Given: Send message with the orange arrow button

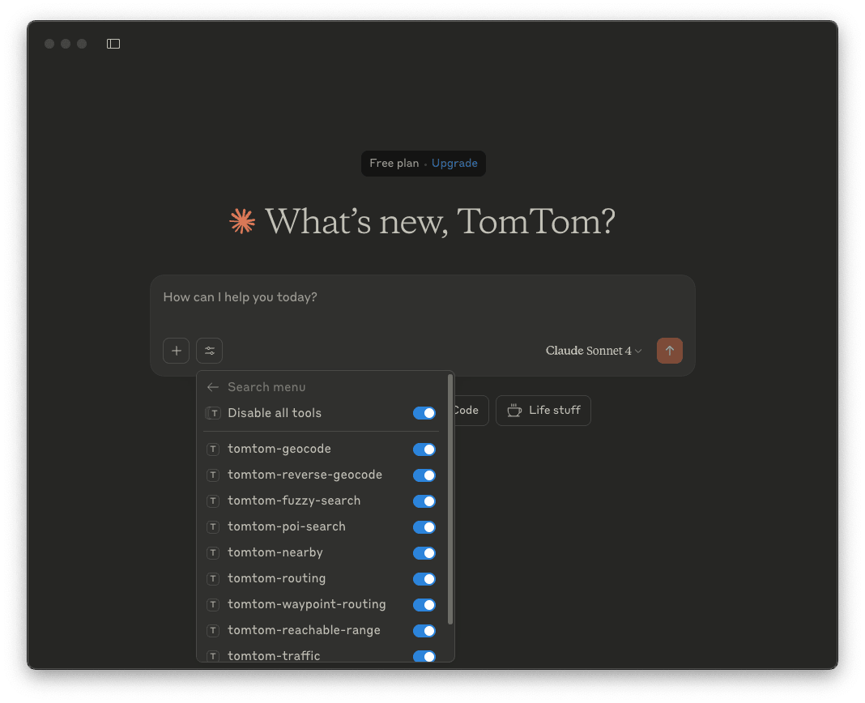Looking at the screenshot, I should [669, 351].
